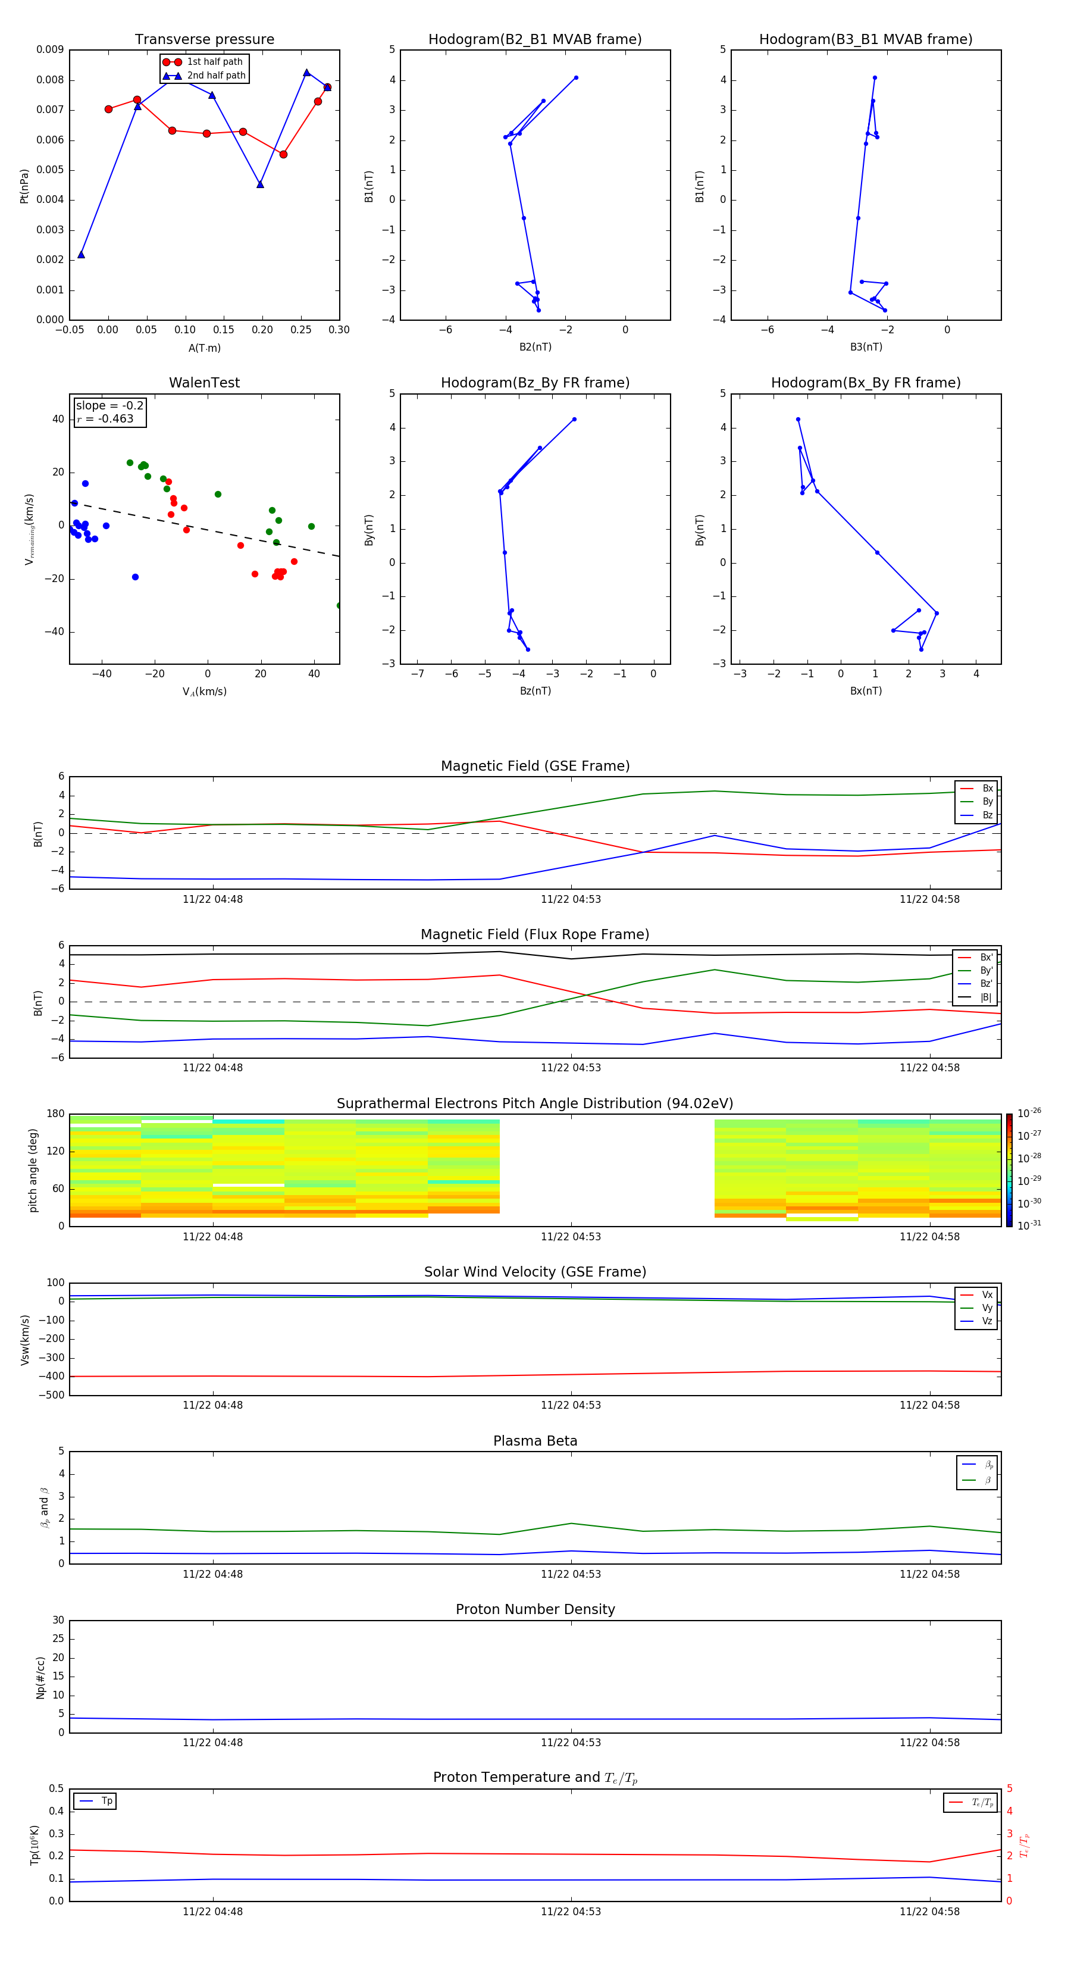Click the A(T·m) x-axis label

[204, 348]
